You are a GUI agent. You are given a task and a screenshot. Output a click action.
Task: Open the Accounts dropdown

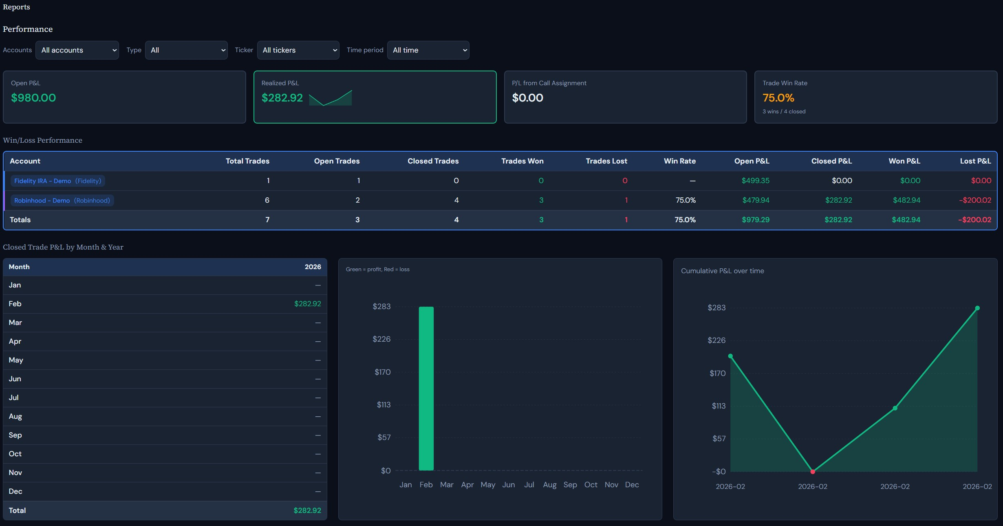(x=77, y=50)
